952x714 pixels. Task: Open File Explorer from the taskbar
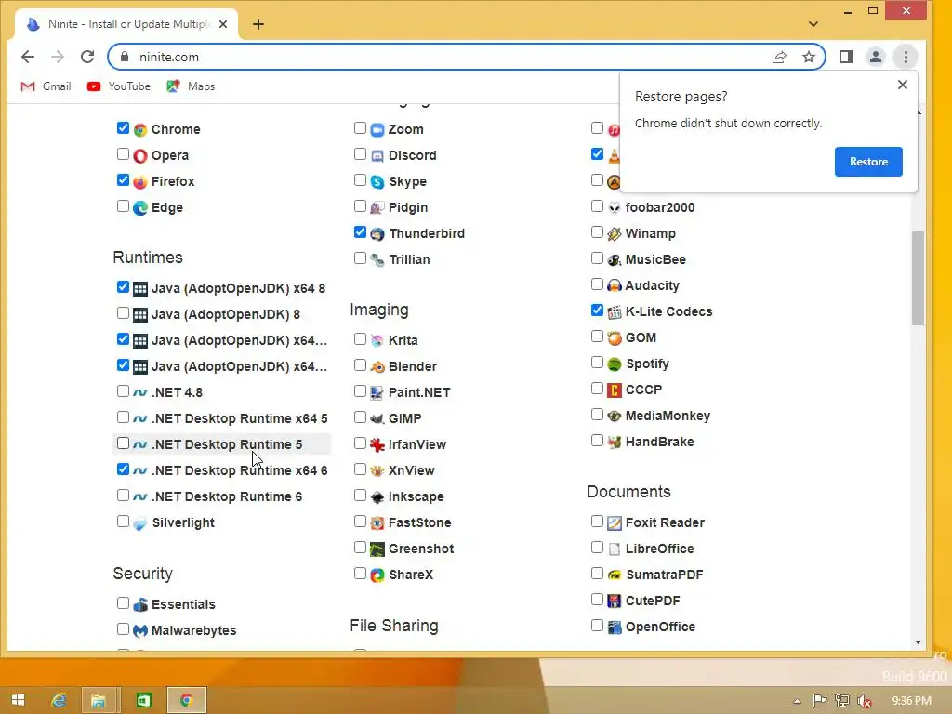[x=98, y=701]
